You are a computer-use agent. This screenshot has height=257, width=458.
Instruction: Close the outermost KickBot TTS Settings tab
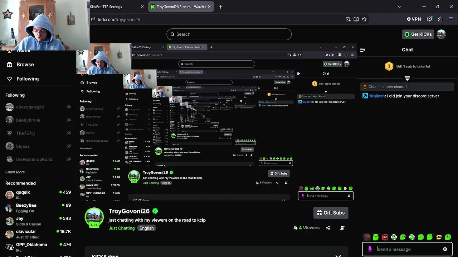142,7
